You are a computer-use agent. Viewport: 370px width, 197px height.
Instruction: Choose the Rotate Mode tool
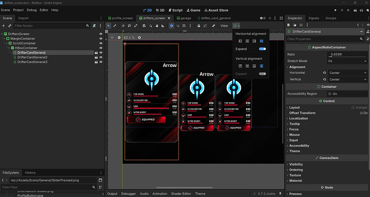129,26
